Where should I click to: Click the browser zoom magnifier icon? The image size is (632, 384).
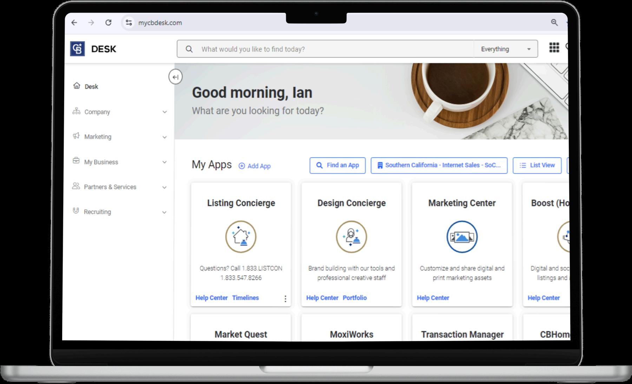(x=554, y=23)
